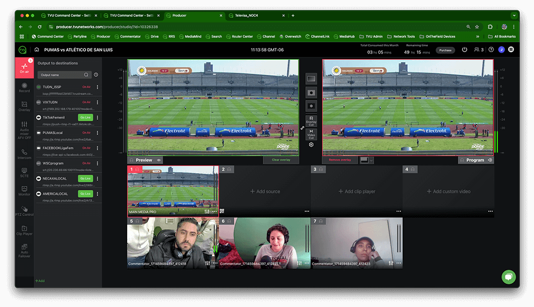Image resolution: width=534 pixels, height=307 pixels.
Task: Open the user avatar in header
Action: point(501,50)
